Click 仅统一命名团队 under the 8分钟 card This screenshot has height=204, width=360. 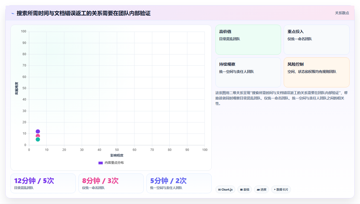[x=93, y=188]
